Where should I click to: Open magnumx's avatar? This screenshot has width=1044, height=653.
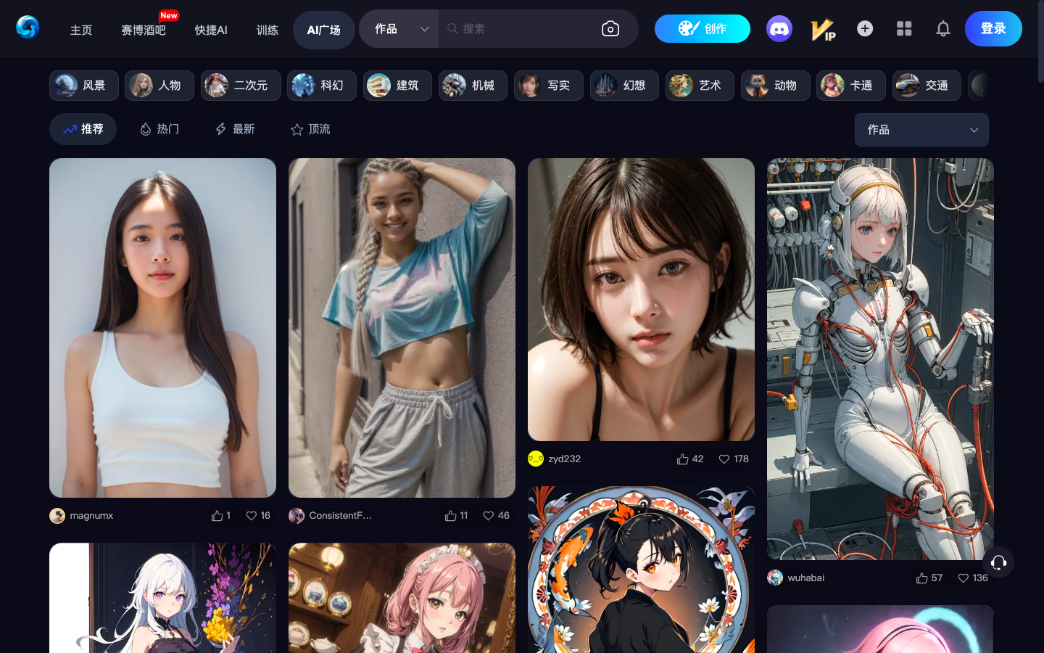(x=57, y=515)
